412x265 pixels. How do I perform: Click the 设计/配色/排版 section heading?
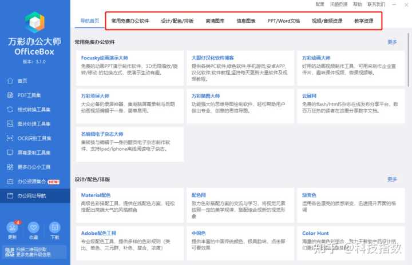(x=92, y=179)
